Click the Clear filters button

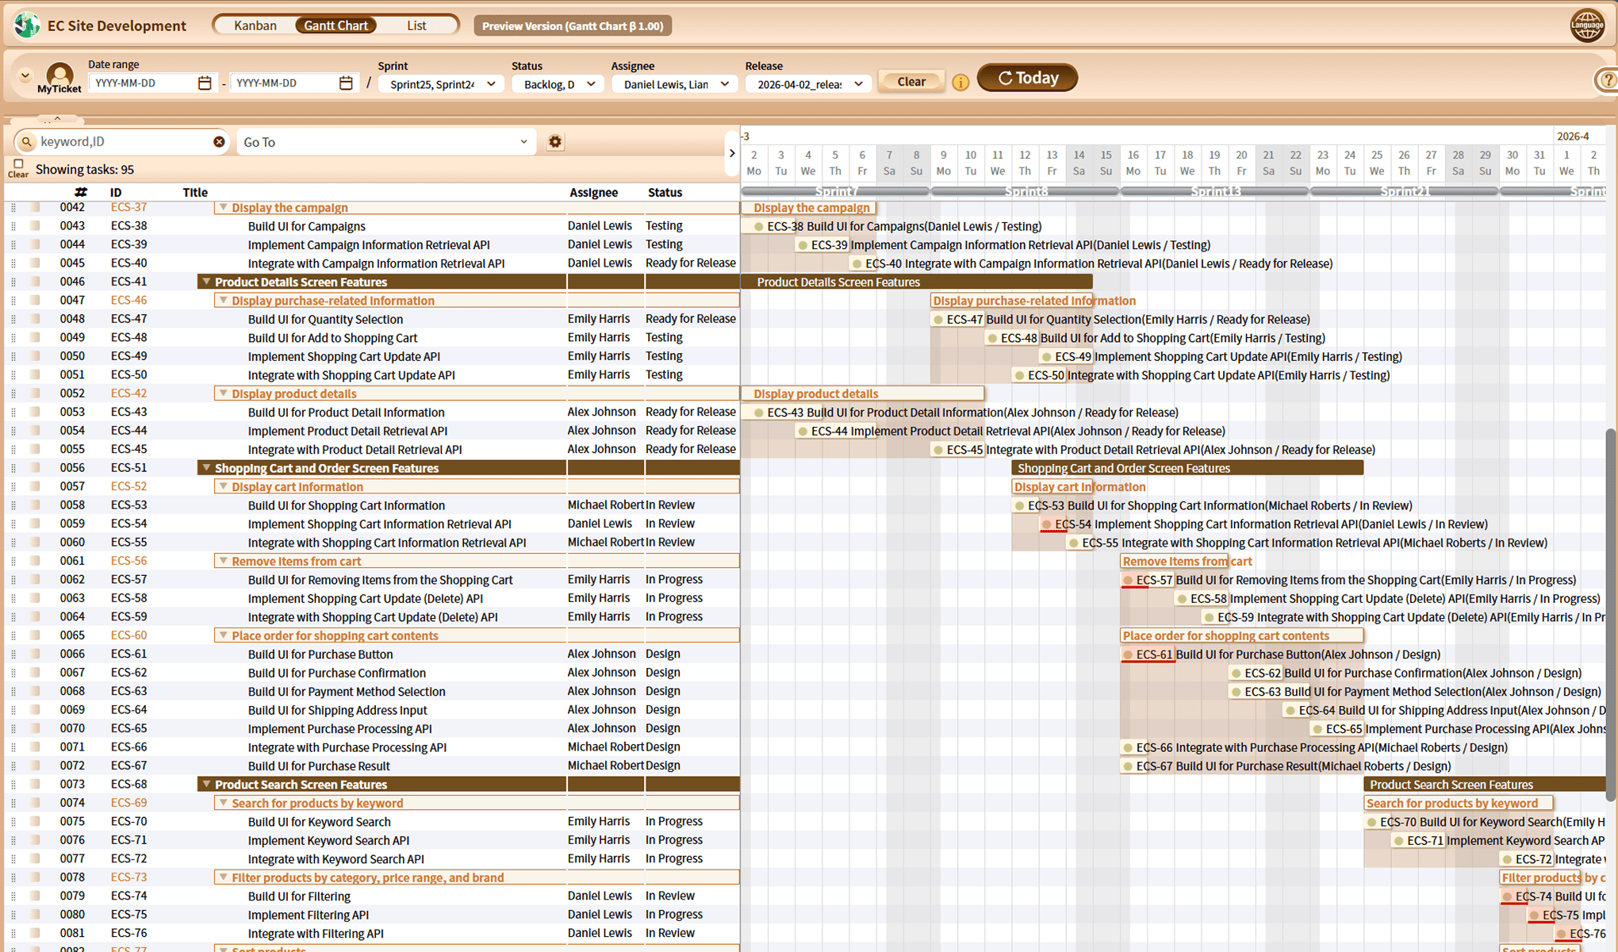point(911,82)
